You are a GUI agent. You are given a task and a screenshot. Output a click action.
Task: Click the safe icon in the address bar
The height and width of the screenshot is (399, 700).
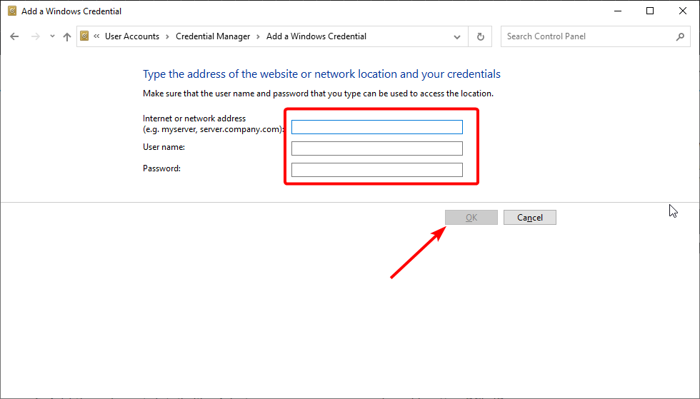coord(84,36)
